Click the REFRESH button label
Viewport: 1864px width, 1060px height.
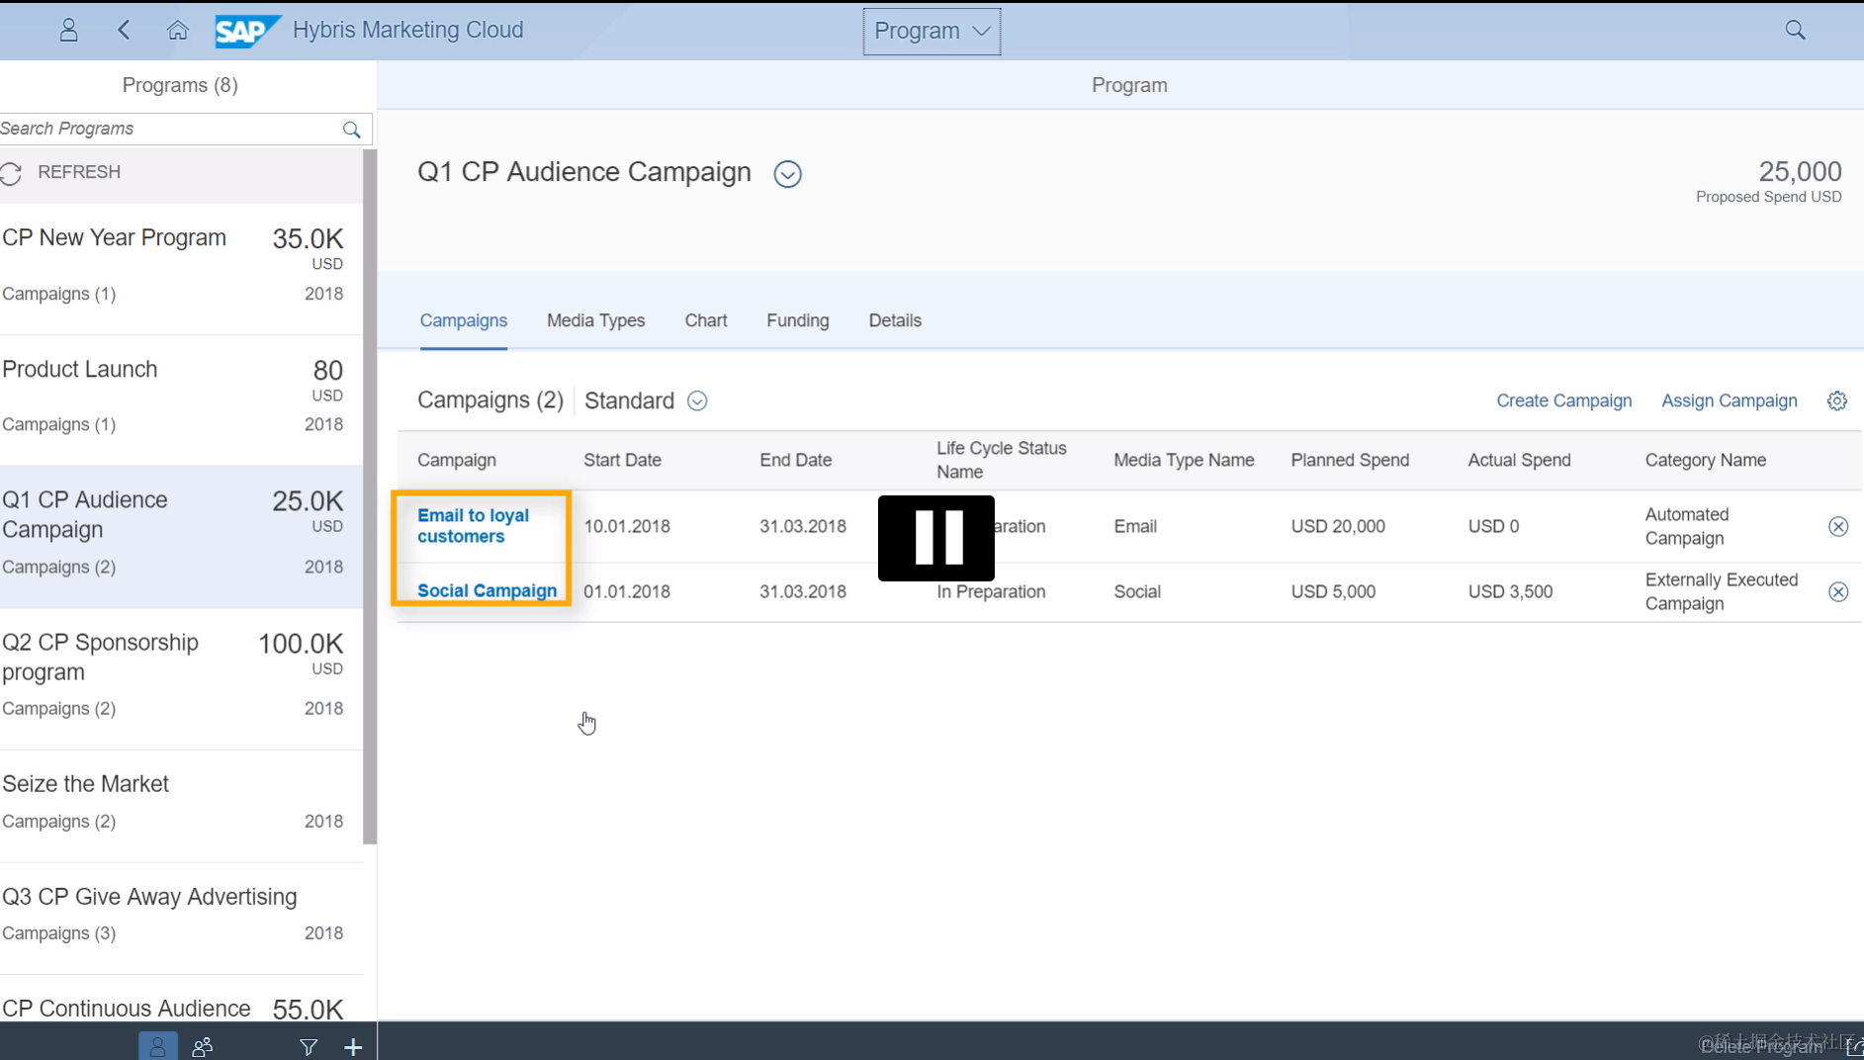[x=79, y=172]
